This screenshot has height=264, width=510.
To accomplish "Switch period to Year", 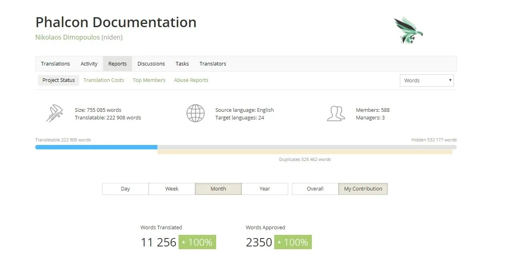I will tap(265, 189).
